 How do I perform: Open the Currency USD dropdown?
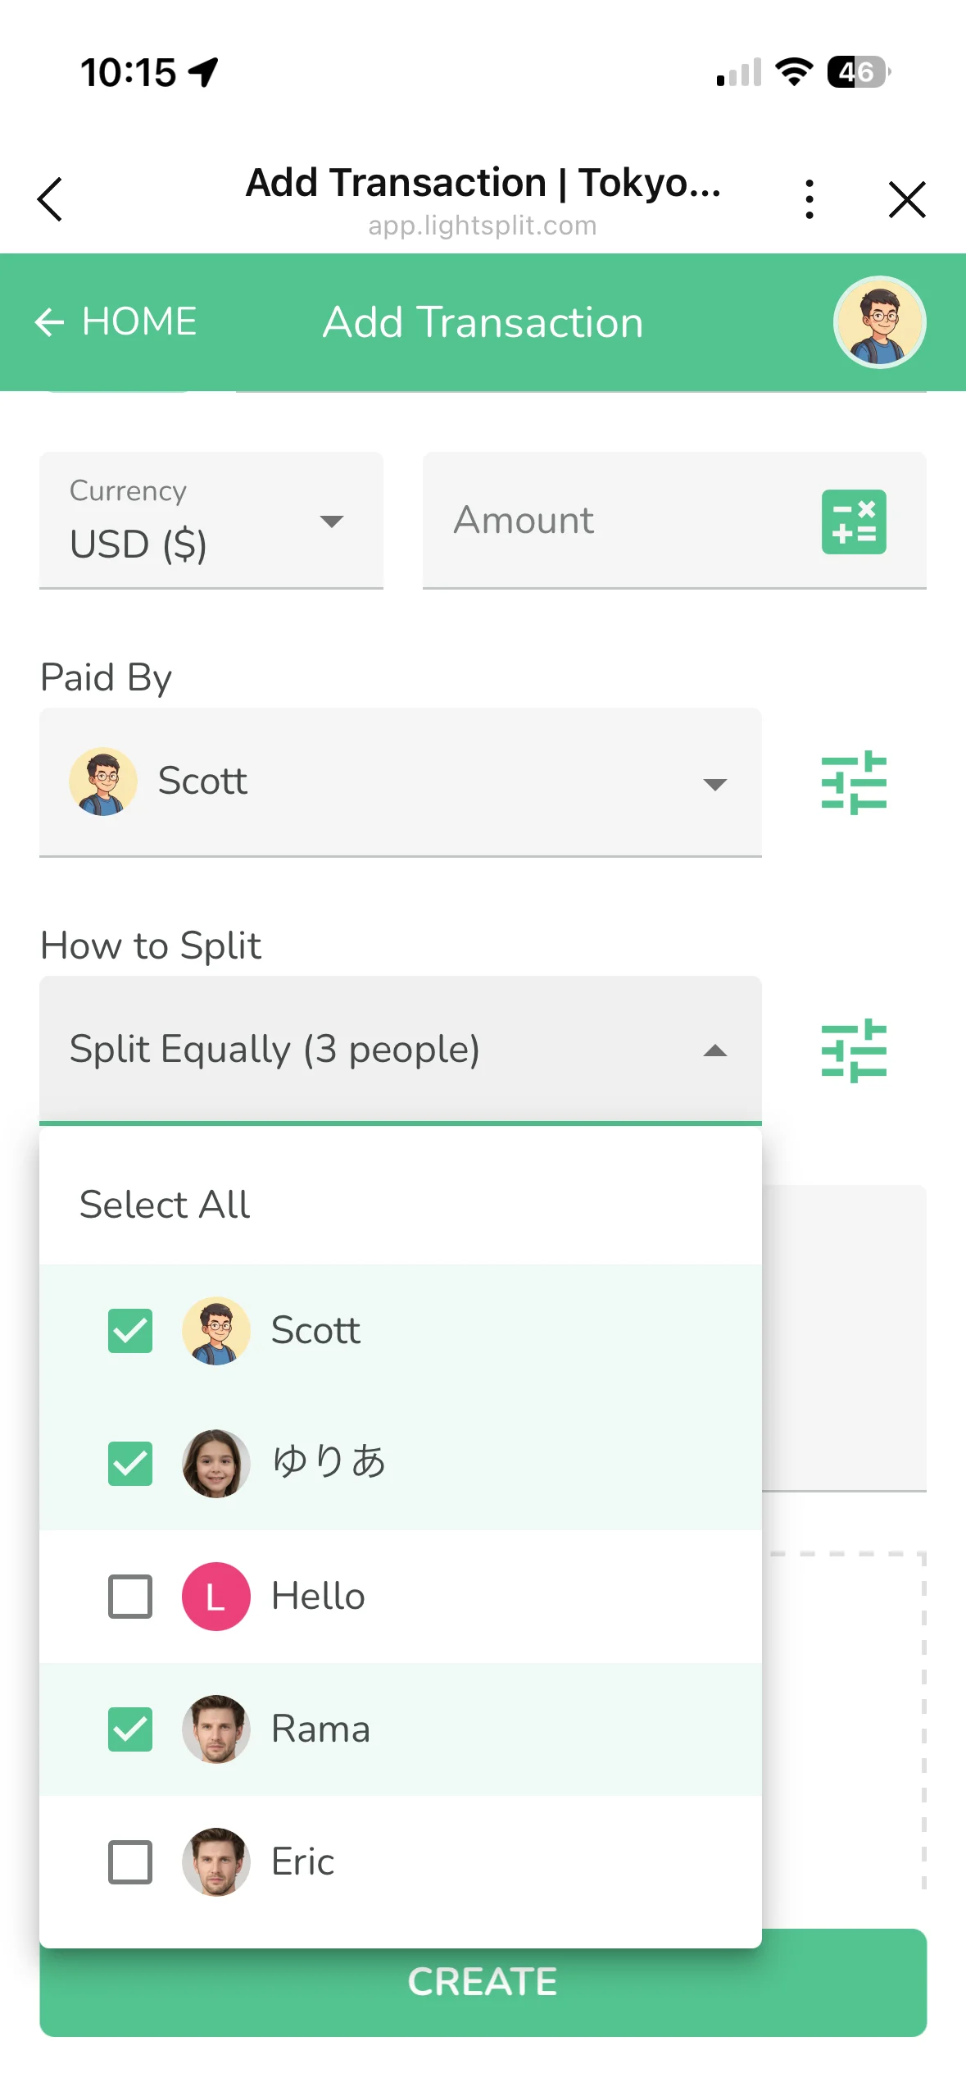coord(211,521)
